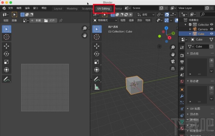Screen dimensions: 215x136
Task: Click the 新建 button in UV editor
Action: click(x=36, y=20)
